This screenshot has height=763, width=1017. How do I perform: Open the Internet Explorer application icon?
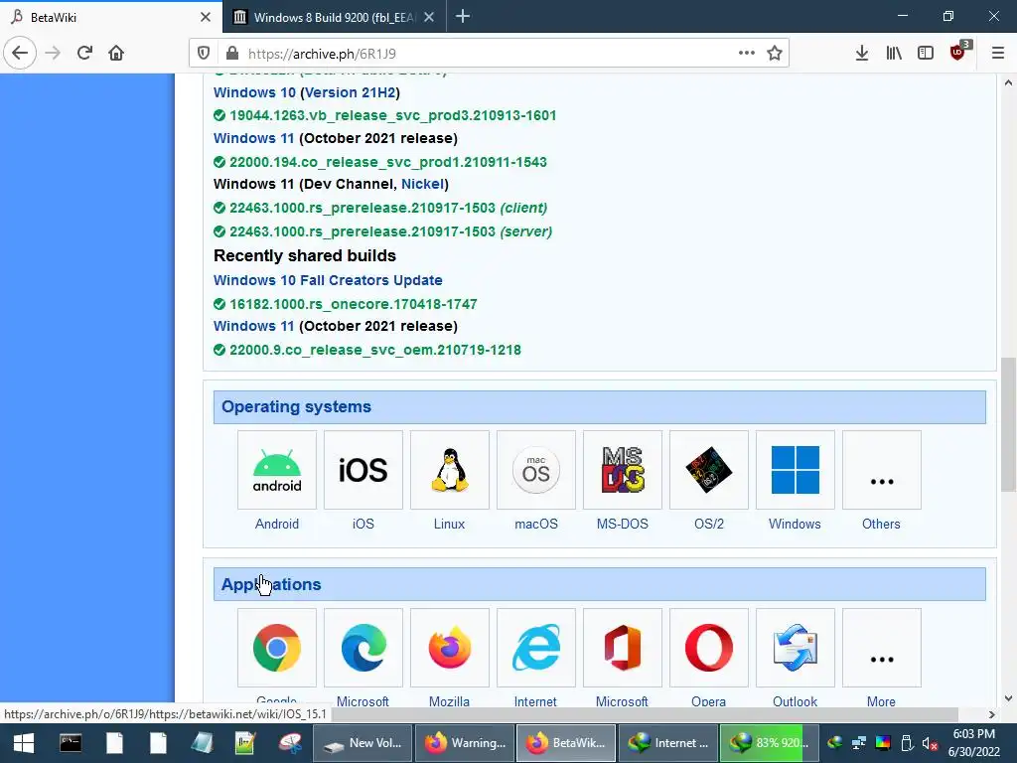535,648
